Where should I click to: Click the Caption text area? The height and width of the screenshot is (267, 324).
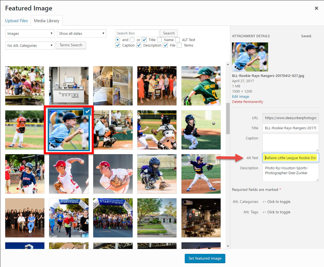(291, 143)
